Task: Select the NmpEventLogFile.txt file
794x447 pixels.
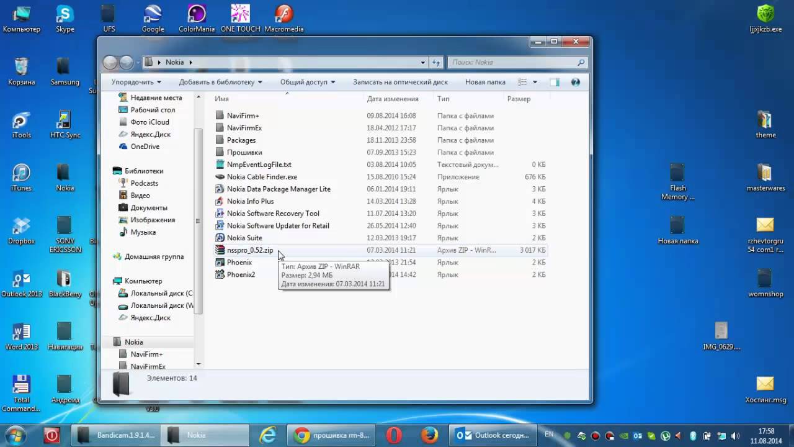Action: click(259, 165)
